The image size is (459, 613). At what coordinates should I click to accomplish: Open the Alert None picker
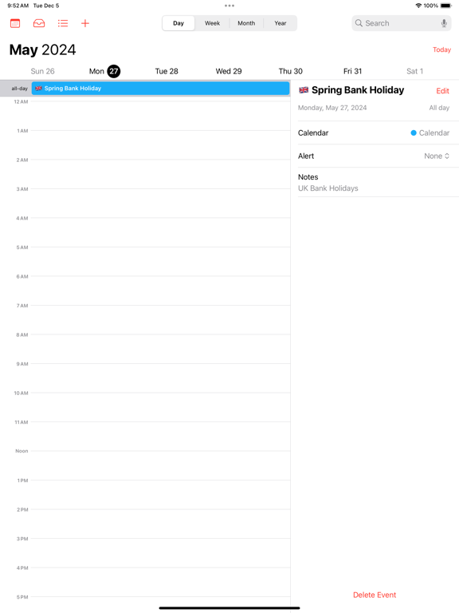(x=437, y=156)
